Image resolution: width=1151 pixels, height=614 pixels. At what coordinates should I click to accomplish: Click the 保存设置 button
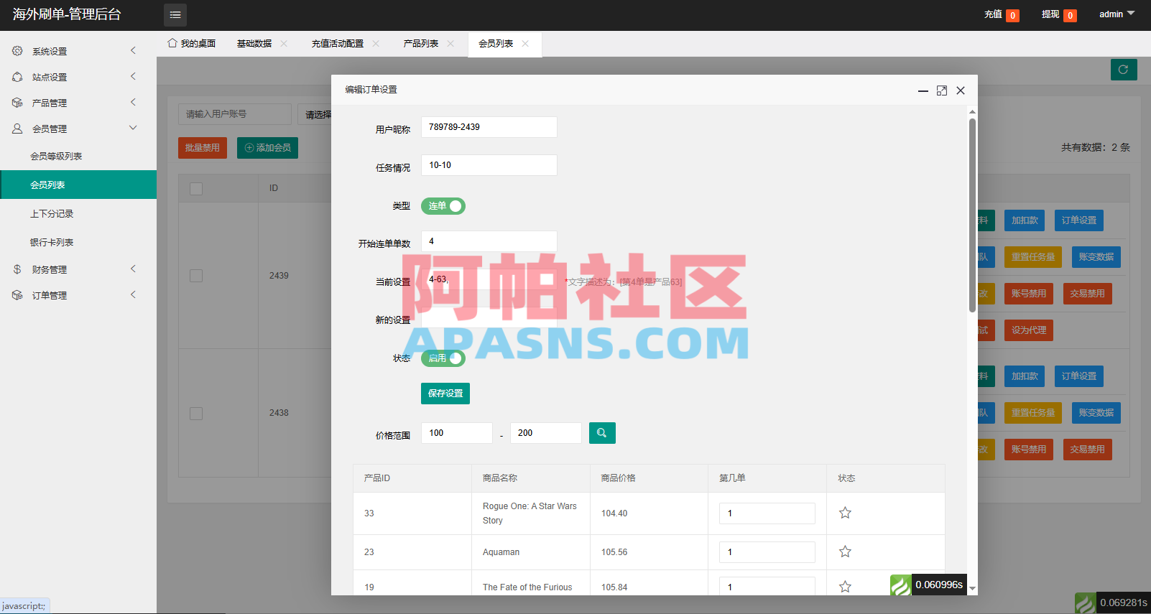(x=445, y=394)
